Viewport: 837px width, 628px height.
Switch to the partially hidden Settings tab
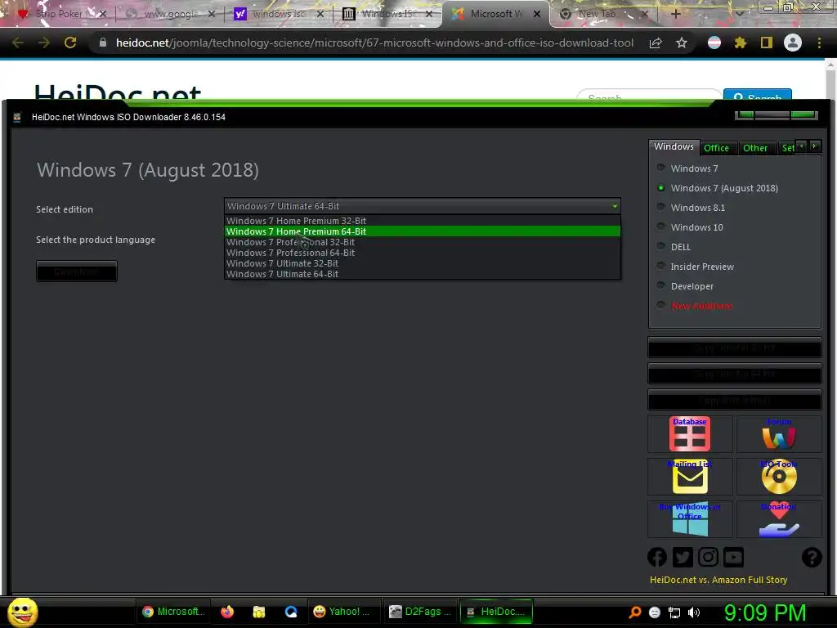(x=787, y=148)
